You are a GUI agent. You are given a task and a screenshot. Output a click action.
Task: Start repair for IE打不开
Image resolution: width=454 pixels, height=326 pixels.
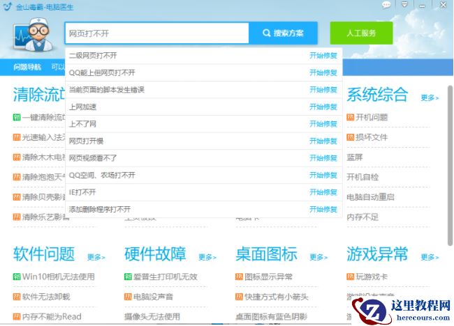[x=323, y=192]
